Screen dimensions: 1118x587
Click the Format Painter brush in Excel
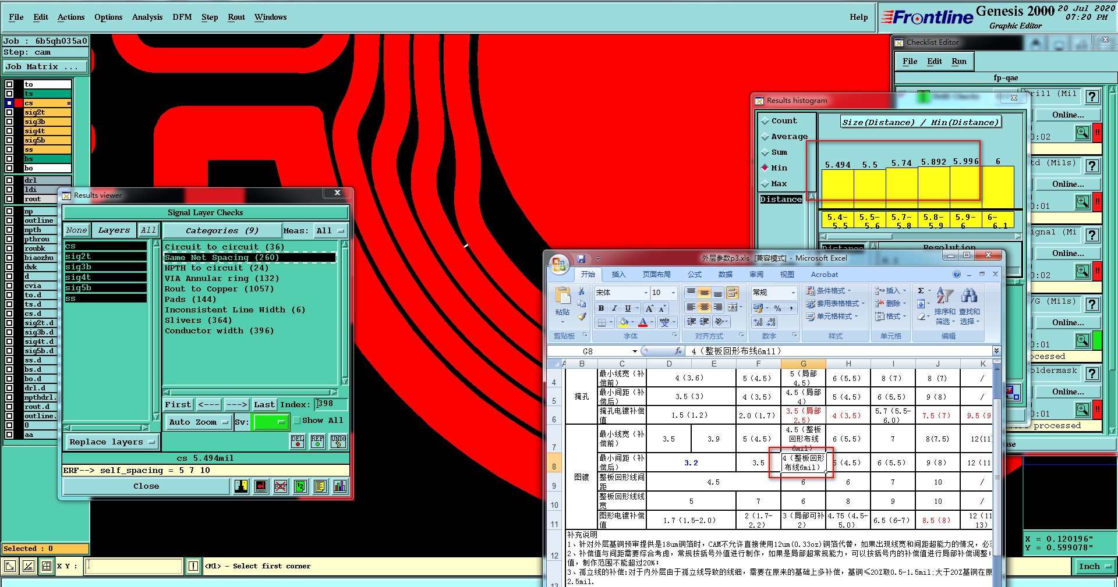click(x=581, y=316)
